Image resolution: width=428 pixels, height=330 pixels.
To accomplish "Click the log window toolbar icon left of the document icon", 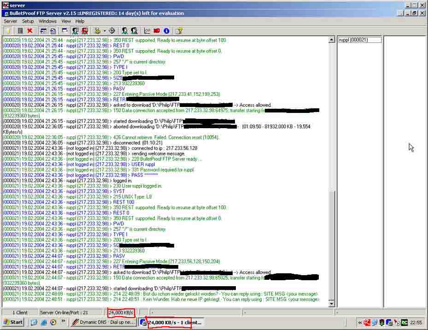I will [43, 30].
